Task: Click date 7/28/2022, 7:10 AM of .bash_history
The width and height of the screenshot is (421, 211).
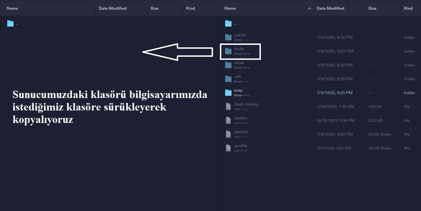Action: [336, 107]
